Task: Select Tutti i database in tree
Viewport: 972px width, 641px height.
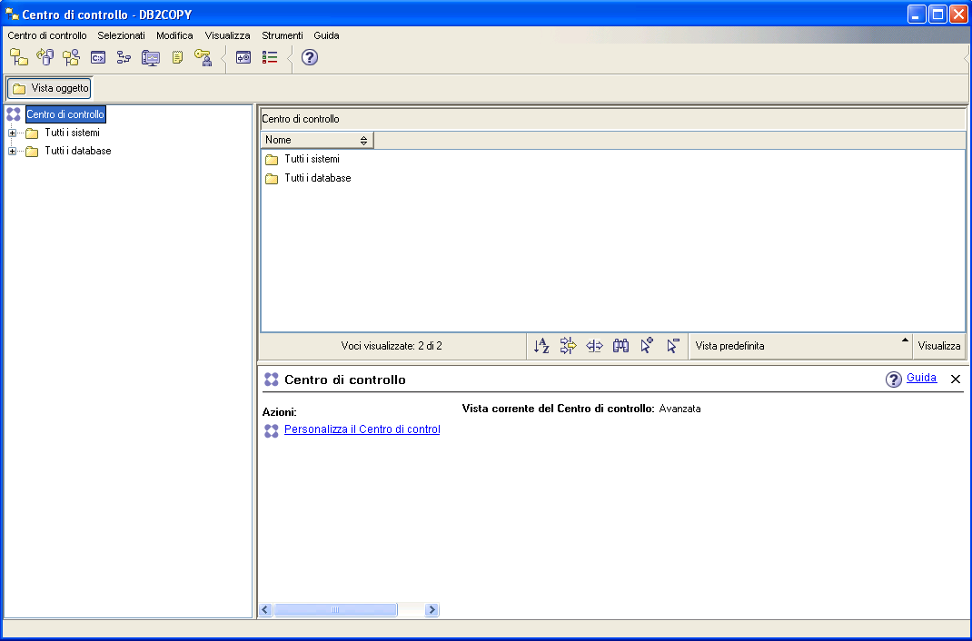Action: (x=78, y=151)
